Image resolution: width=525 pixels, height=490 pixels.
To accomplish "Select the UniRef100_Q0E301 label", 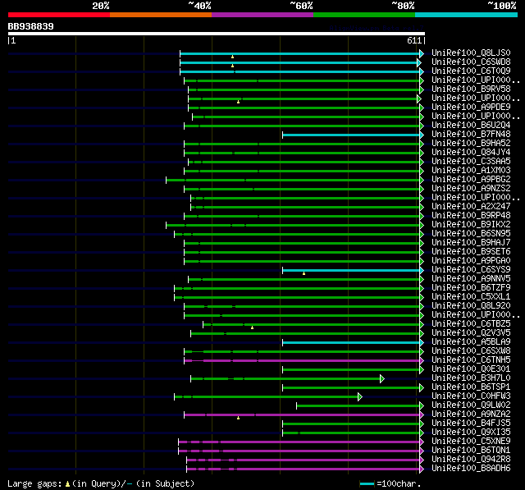I will [x=471, y=369].
